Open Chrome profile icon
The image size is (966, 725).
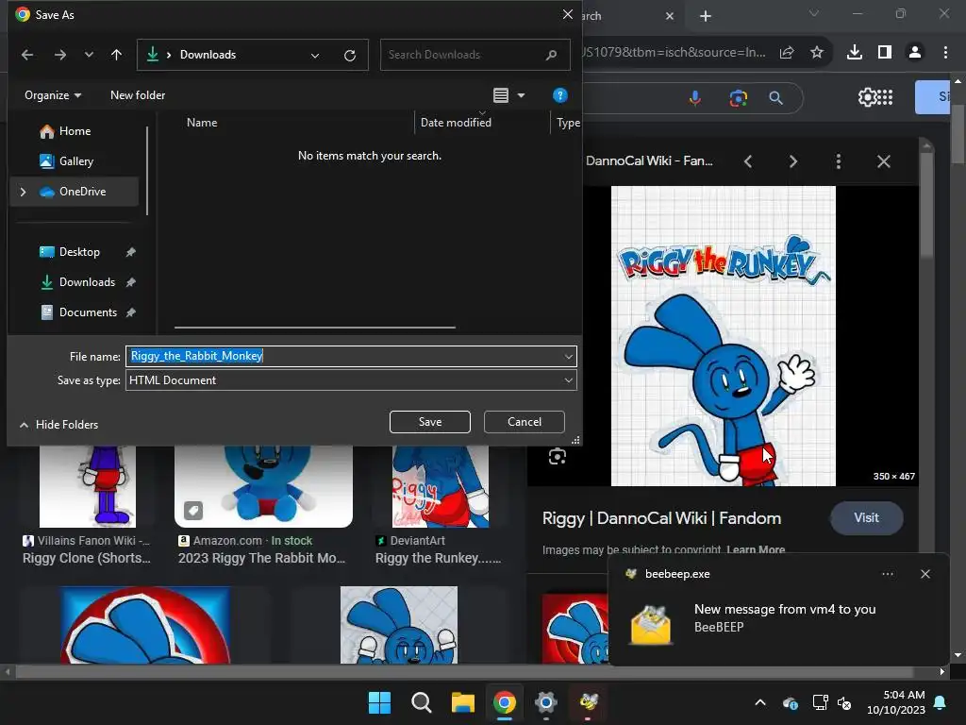[x=915, y=53]
